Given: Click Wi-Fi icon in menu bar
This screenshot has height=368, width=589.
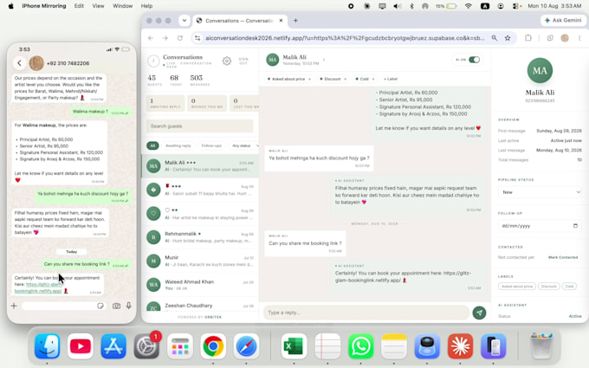Looking at the screenshot, I should (x=468, y=6).
